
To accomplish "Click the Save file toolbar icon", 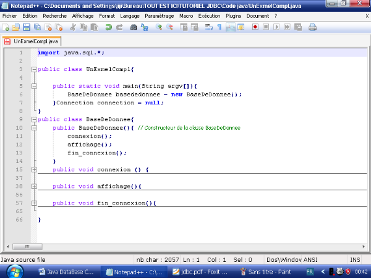I will click(27, 27).
